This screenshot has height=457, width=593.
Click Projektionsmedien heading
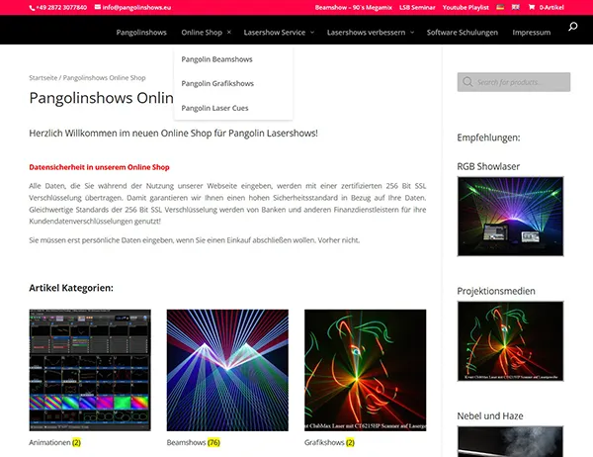(x=496, y=291)
